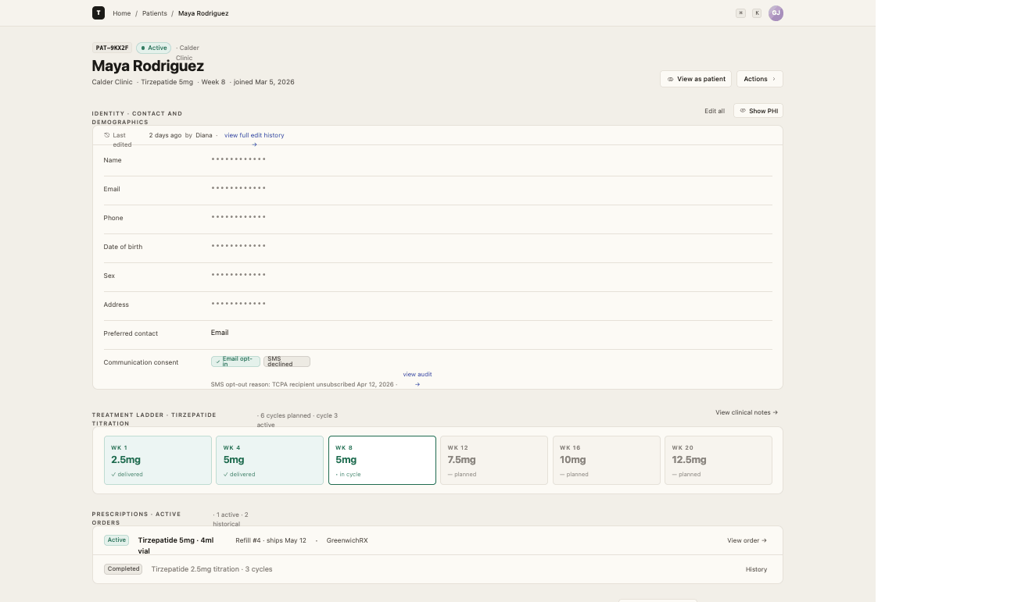Click the command key shortcut badge
Screen dimensions: 1032x602
pyautogui.click(x=741, y=13)
